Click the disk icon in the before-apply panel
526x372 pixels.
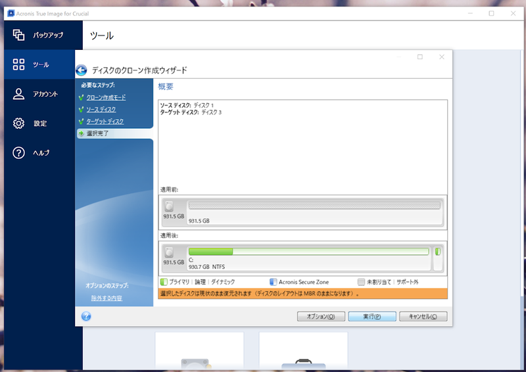[x=169, y=206]
